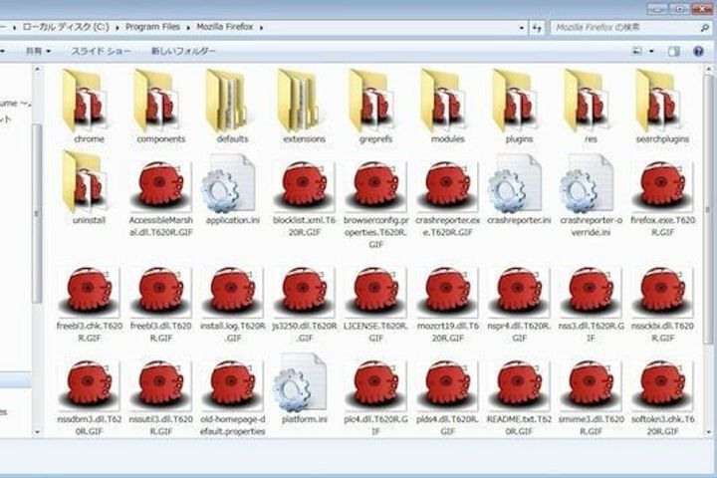Select nss3.dll.T620R.GIF file icon

(591, 292)
